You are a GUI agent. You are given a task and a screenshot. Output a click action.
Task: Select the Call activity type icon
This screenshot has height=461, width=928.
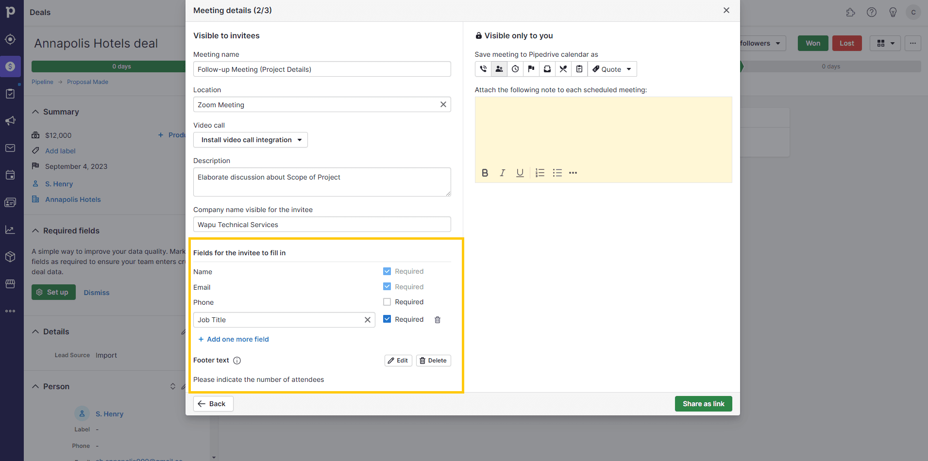pyautogui.click(x=483, y=69)
